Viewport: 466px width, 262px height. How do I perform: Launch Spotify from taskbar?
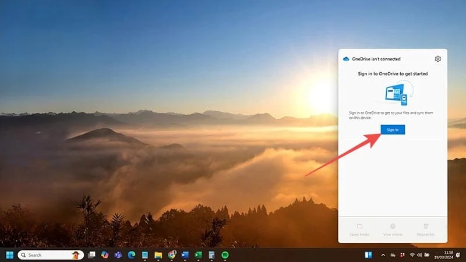coord(225,255)
